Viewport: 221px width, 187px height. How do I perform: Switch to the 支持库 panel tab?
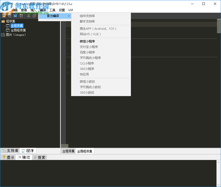coord(10,151)
